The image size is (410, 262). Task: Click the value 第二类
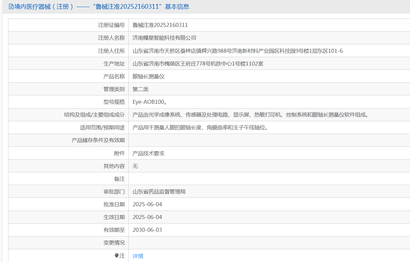click(x=140, y=89)
